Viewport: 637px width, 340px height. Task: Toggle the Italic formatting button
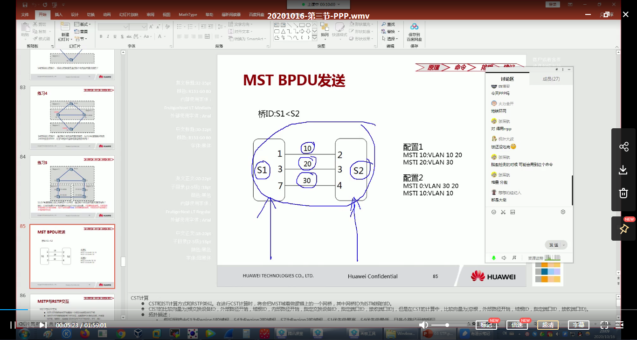pos(107,36)
